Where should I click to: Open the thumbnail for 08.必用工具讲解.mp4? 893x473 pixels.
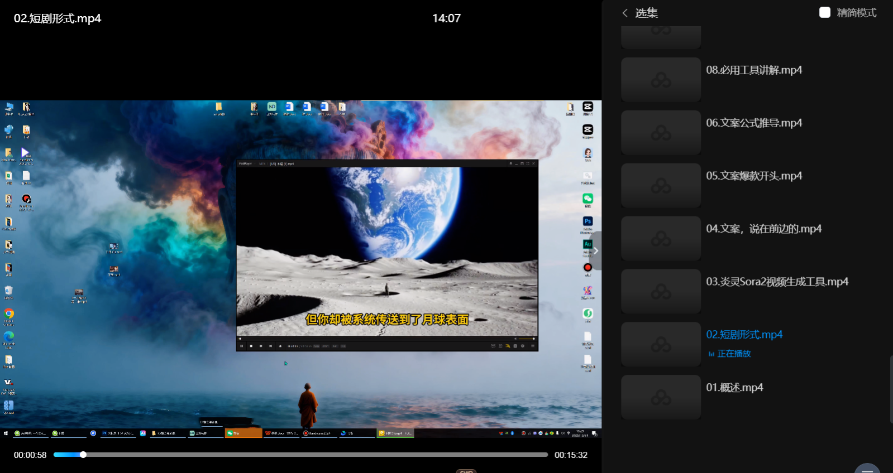click(661, 80)
